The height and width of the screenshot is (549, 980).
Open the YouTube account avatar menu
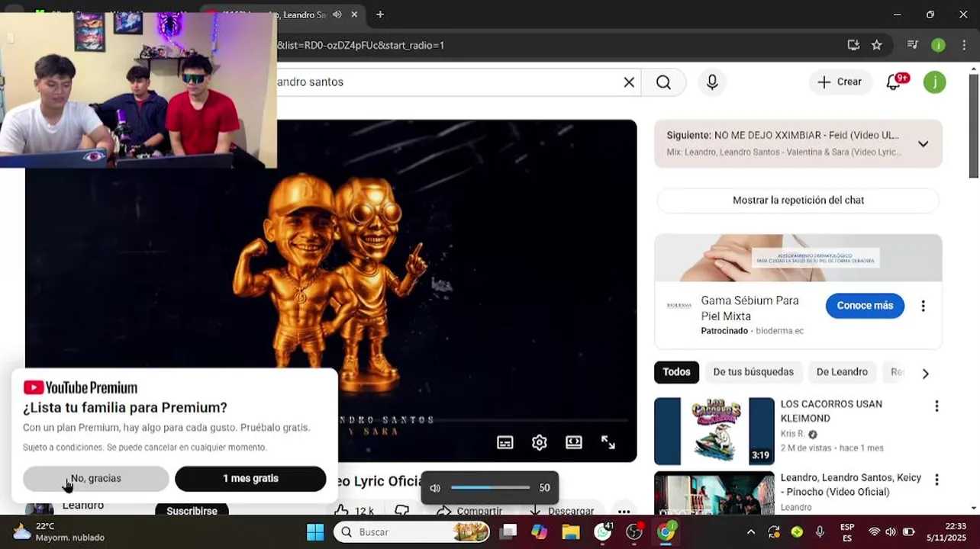tap(934, 82)
